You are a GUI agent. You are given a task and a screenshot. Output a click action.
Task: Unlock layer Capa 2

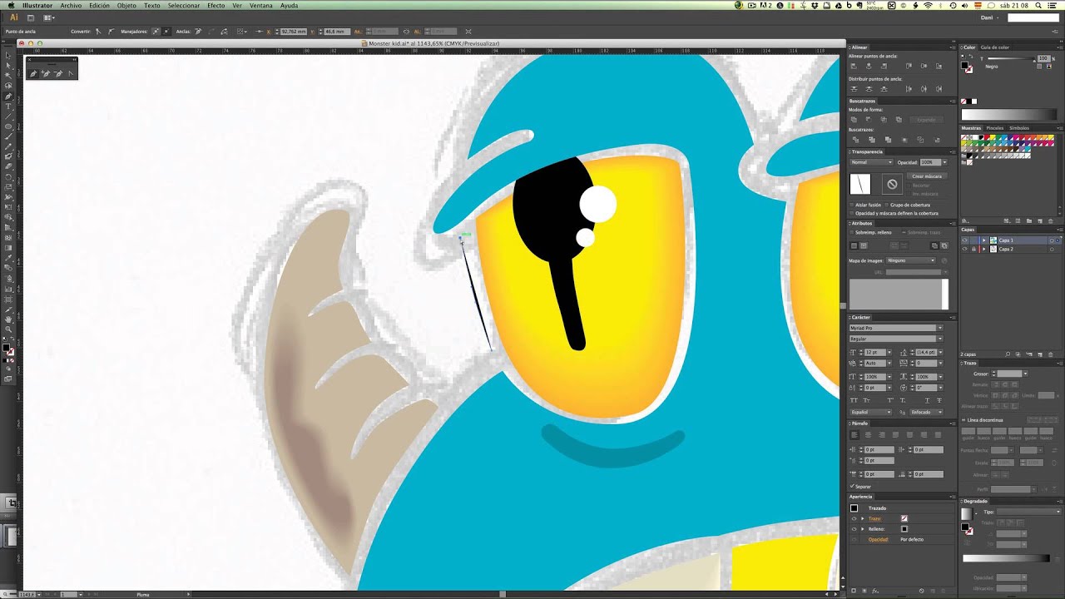click(x=973, y=249)
